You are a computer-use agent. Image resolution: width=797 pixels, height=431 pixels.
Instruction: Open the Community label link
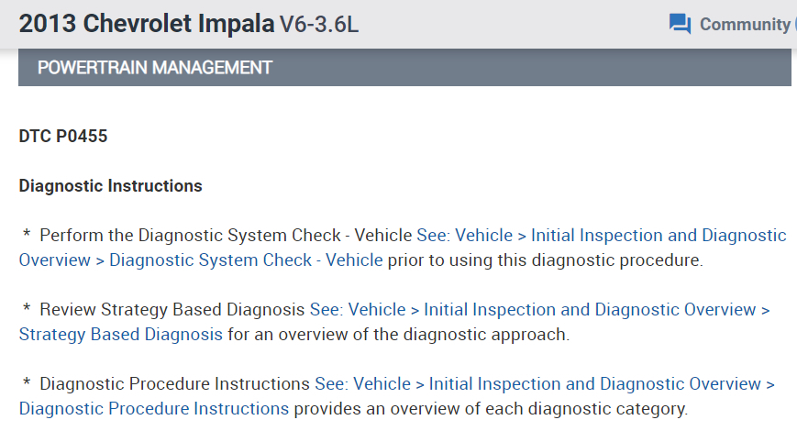(x=744, y=25)
